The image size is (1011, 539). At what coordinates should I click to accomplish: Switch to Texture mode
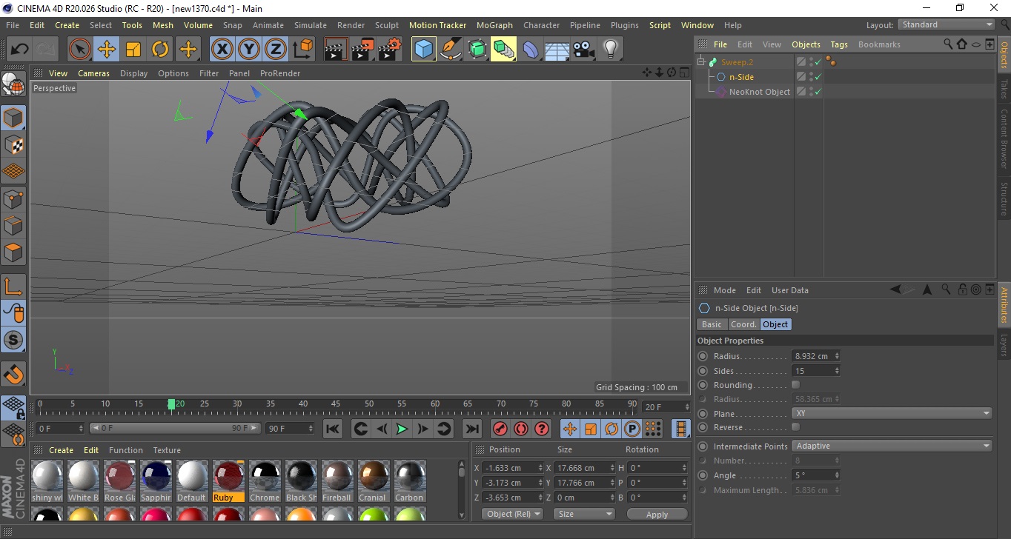click(x=13, y=145)
